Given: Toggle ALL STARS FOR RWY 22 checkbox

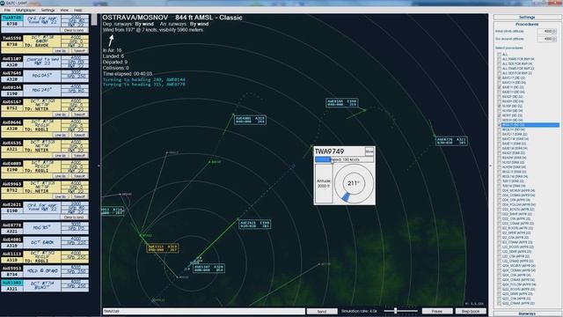Looking at the screenshot, I should coord(499,69).
